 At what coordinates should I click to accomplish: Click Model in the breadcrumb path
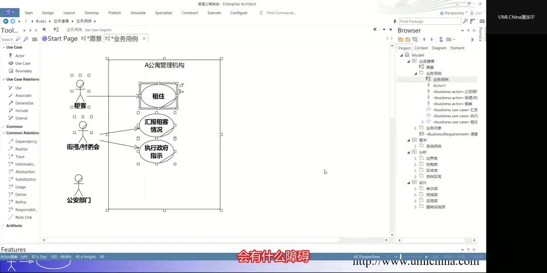pos(41,21)
